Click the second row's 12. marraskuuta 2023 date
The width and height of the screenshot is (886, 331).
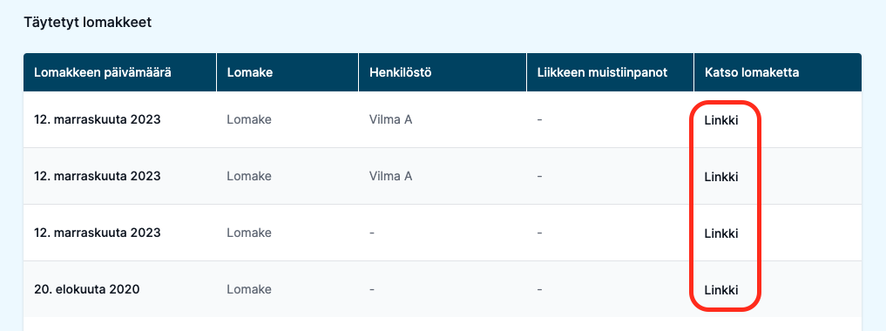click(x=98, y=176)
